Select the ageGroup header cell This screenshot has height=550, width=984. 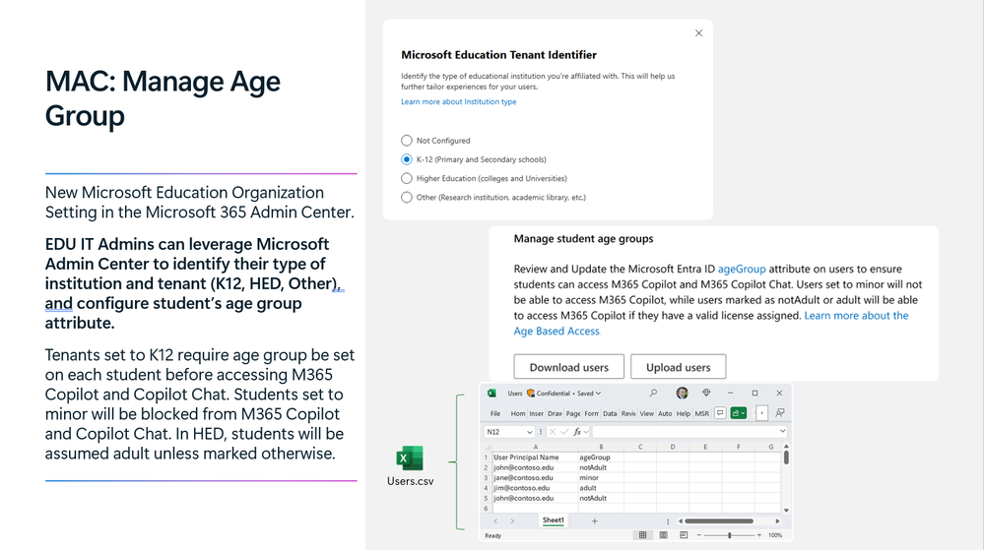coord(601,458)
